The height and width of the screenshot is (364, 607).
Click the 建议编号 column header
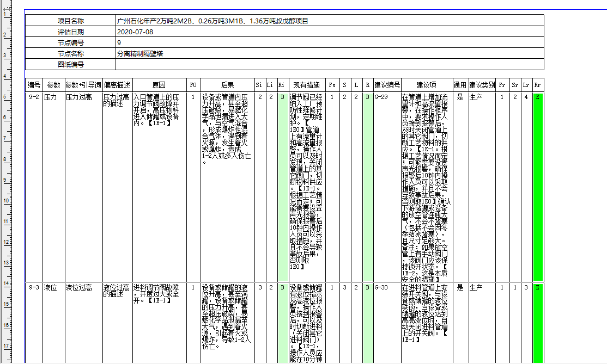(x=387, y=85)
